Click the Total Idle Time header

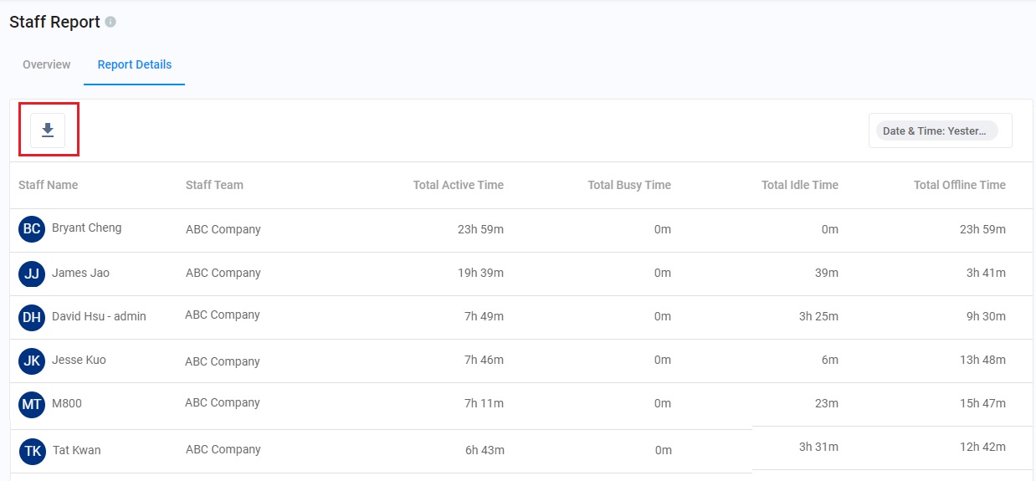tap(800, 185)
